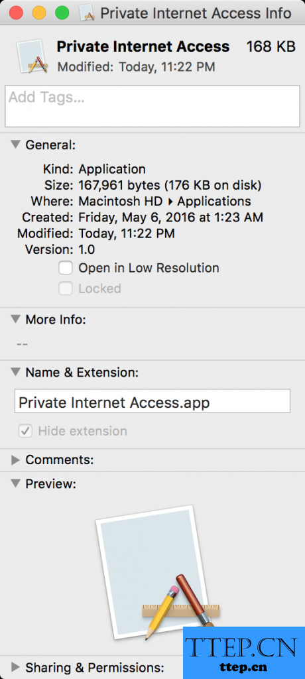Collapse the Preview section triangle

16,483
